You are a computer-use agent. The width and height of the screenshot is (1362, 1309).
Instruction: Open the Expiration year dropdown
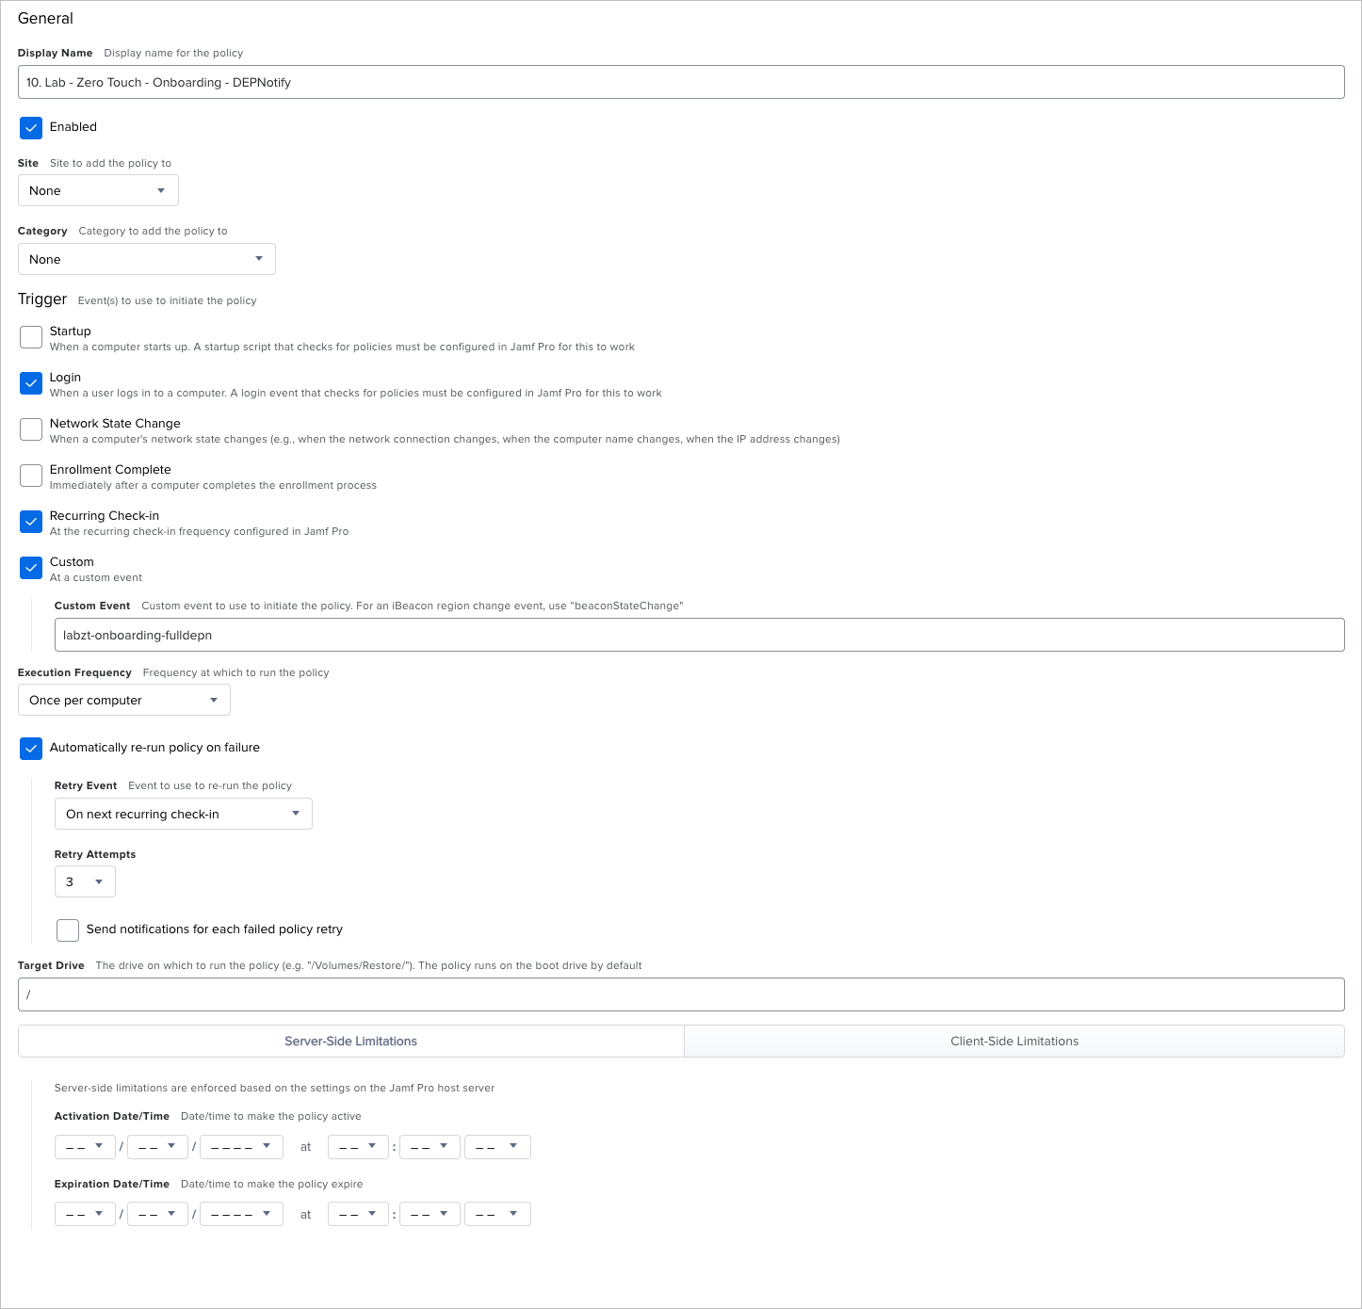[x=242, y=1214]
